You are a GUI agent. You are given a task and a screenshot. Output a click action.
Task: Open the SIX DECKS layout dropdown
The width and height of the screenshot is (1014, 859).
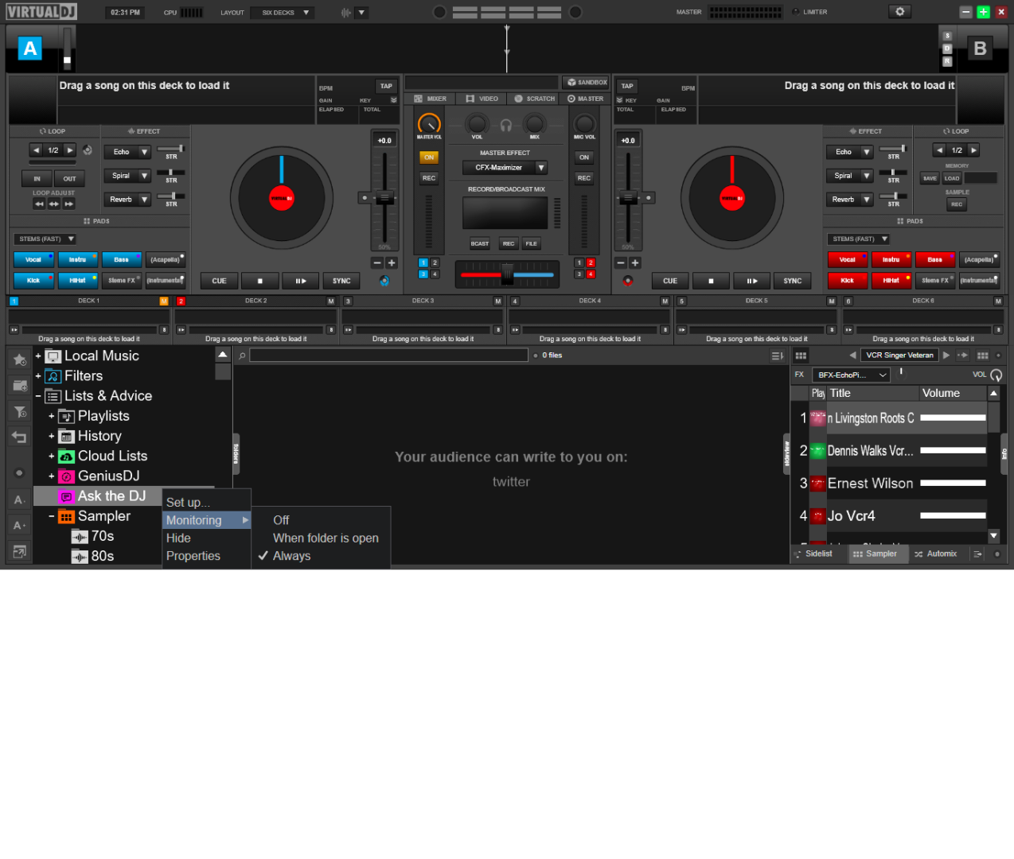tap(283, 13)
